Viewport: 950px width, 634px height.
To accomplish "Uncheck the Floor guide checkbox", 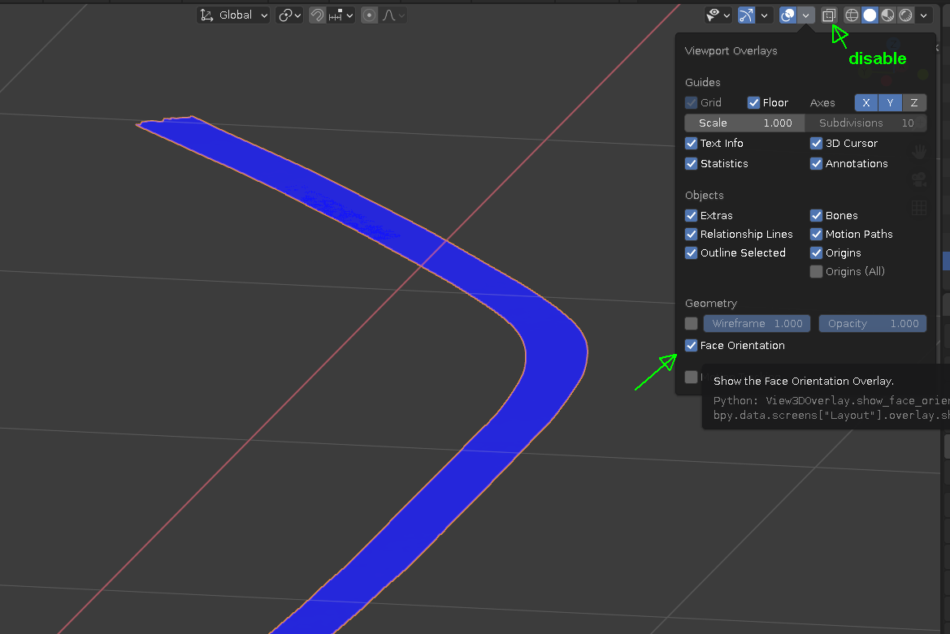I will 754,102.
